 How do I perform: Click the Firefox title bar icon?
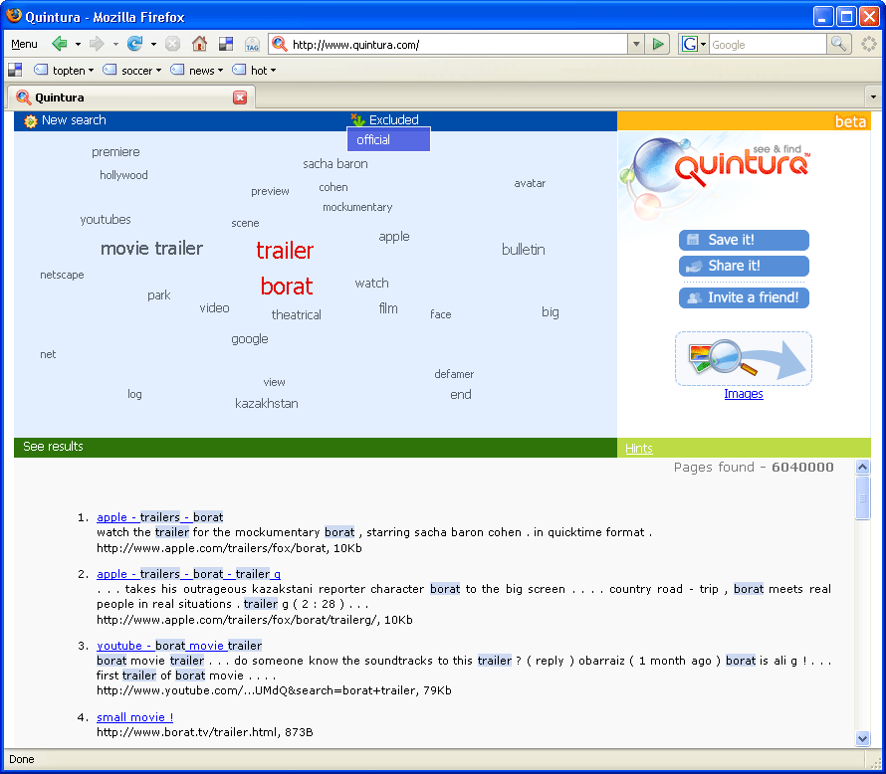14,16
